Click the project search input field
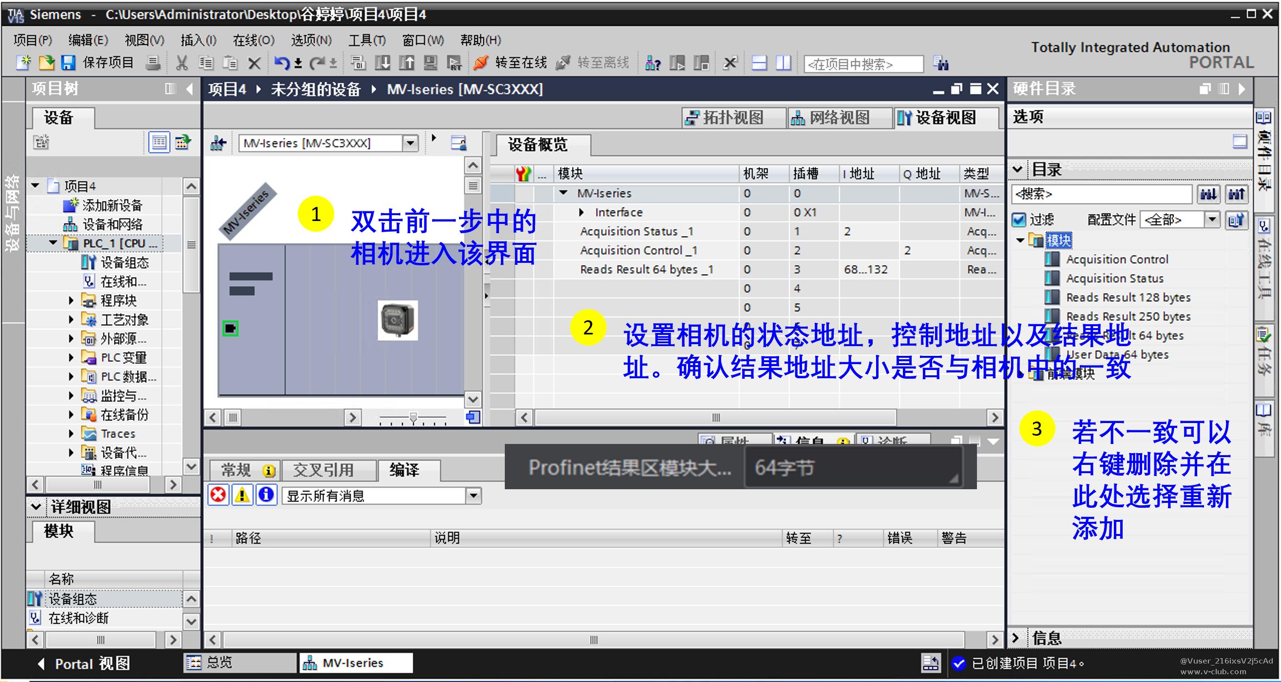 click(864, 64)
